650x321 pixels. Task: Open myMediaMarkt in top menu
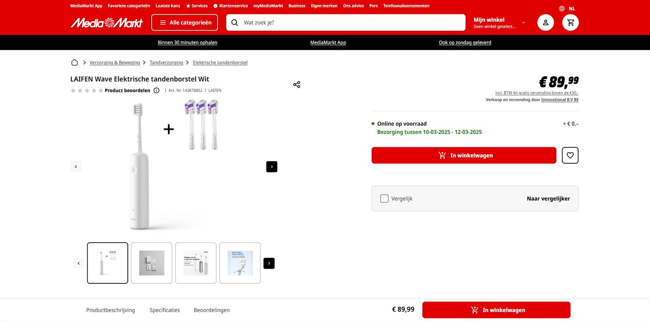click(268, 6)
